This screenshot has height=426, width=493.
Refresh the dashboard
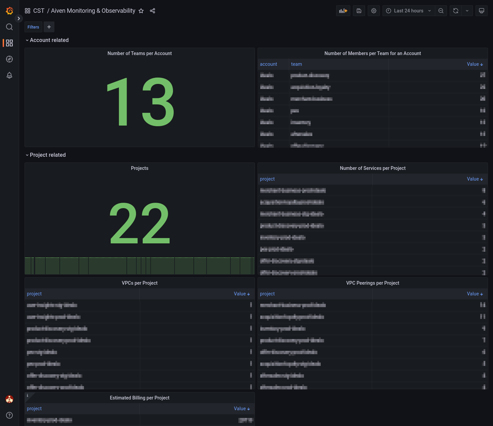[456, 11]
